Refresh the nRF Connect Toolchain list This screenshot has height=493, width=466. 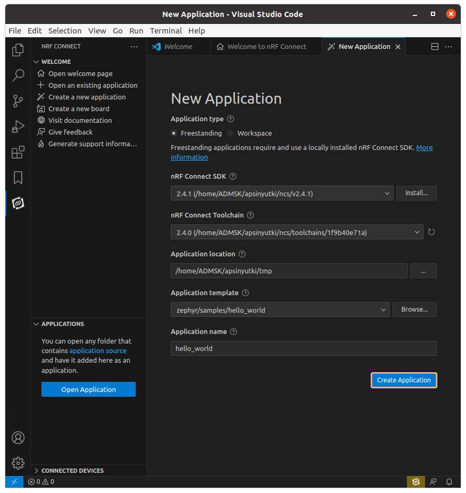tap(431, 232)
